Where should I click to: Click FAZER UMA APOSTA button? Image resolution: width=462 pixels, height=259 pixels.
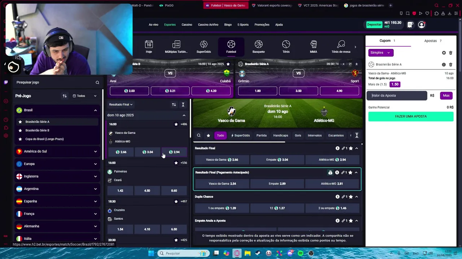pos(411,117)
